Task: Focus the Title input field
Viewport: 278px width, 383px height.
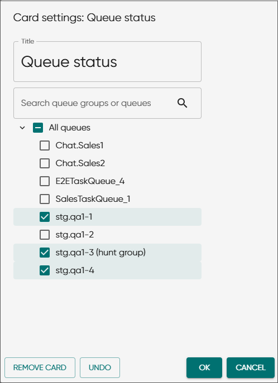Action: [107, 61]
